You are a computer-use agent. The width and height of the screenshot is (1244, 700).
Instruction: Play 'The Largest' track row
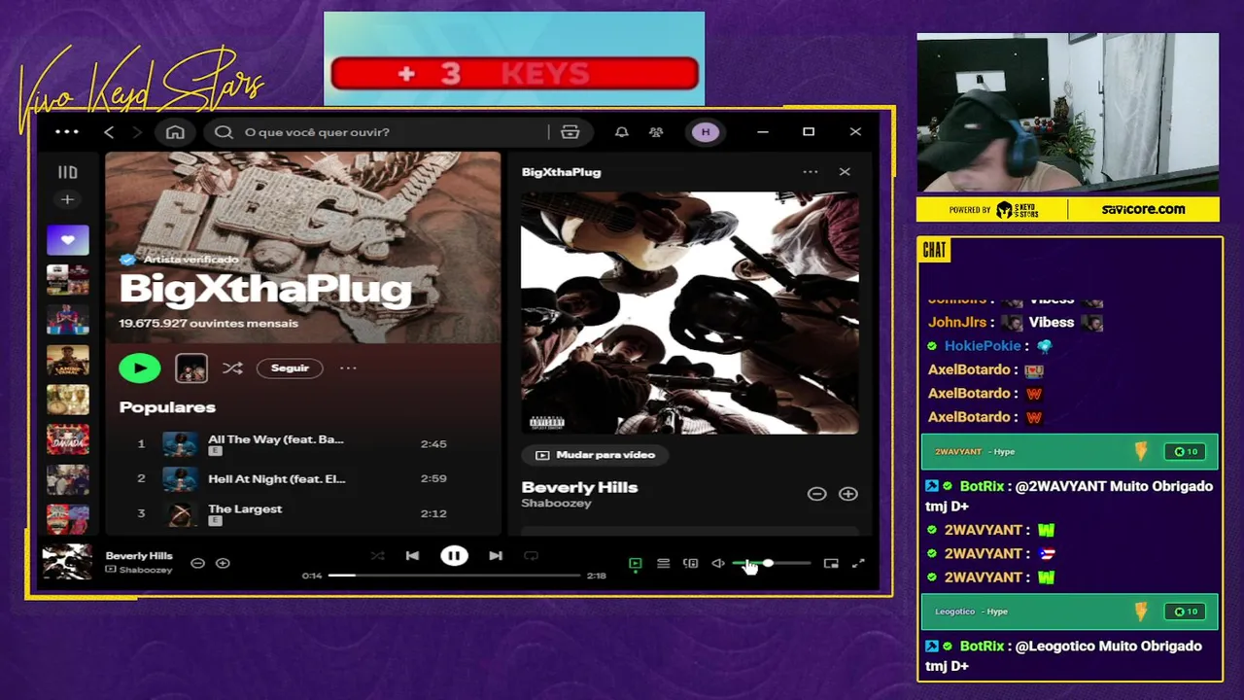301,513
